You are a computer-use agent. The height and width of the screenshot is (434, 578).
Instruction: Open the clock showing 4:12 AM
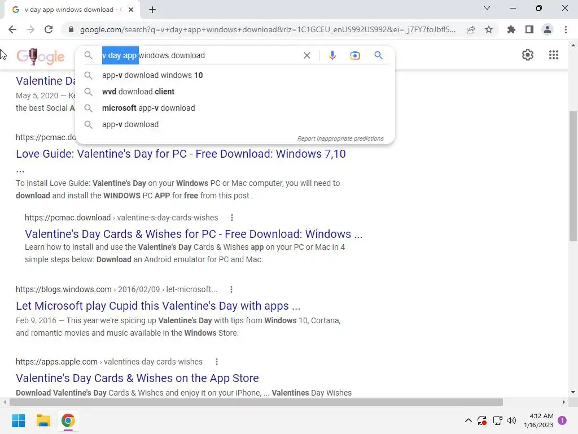tap(538, 420)
